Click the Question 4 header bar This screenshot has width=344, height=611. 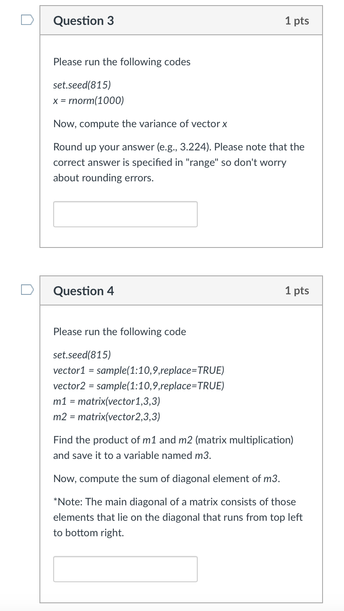tap(181, 290)
